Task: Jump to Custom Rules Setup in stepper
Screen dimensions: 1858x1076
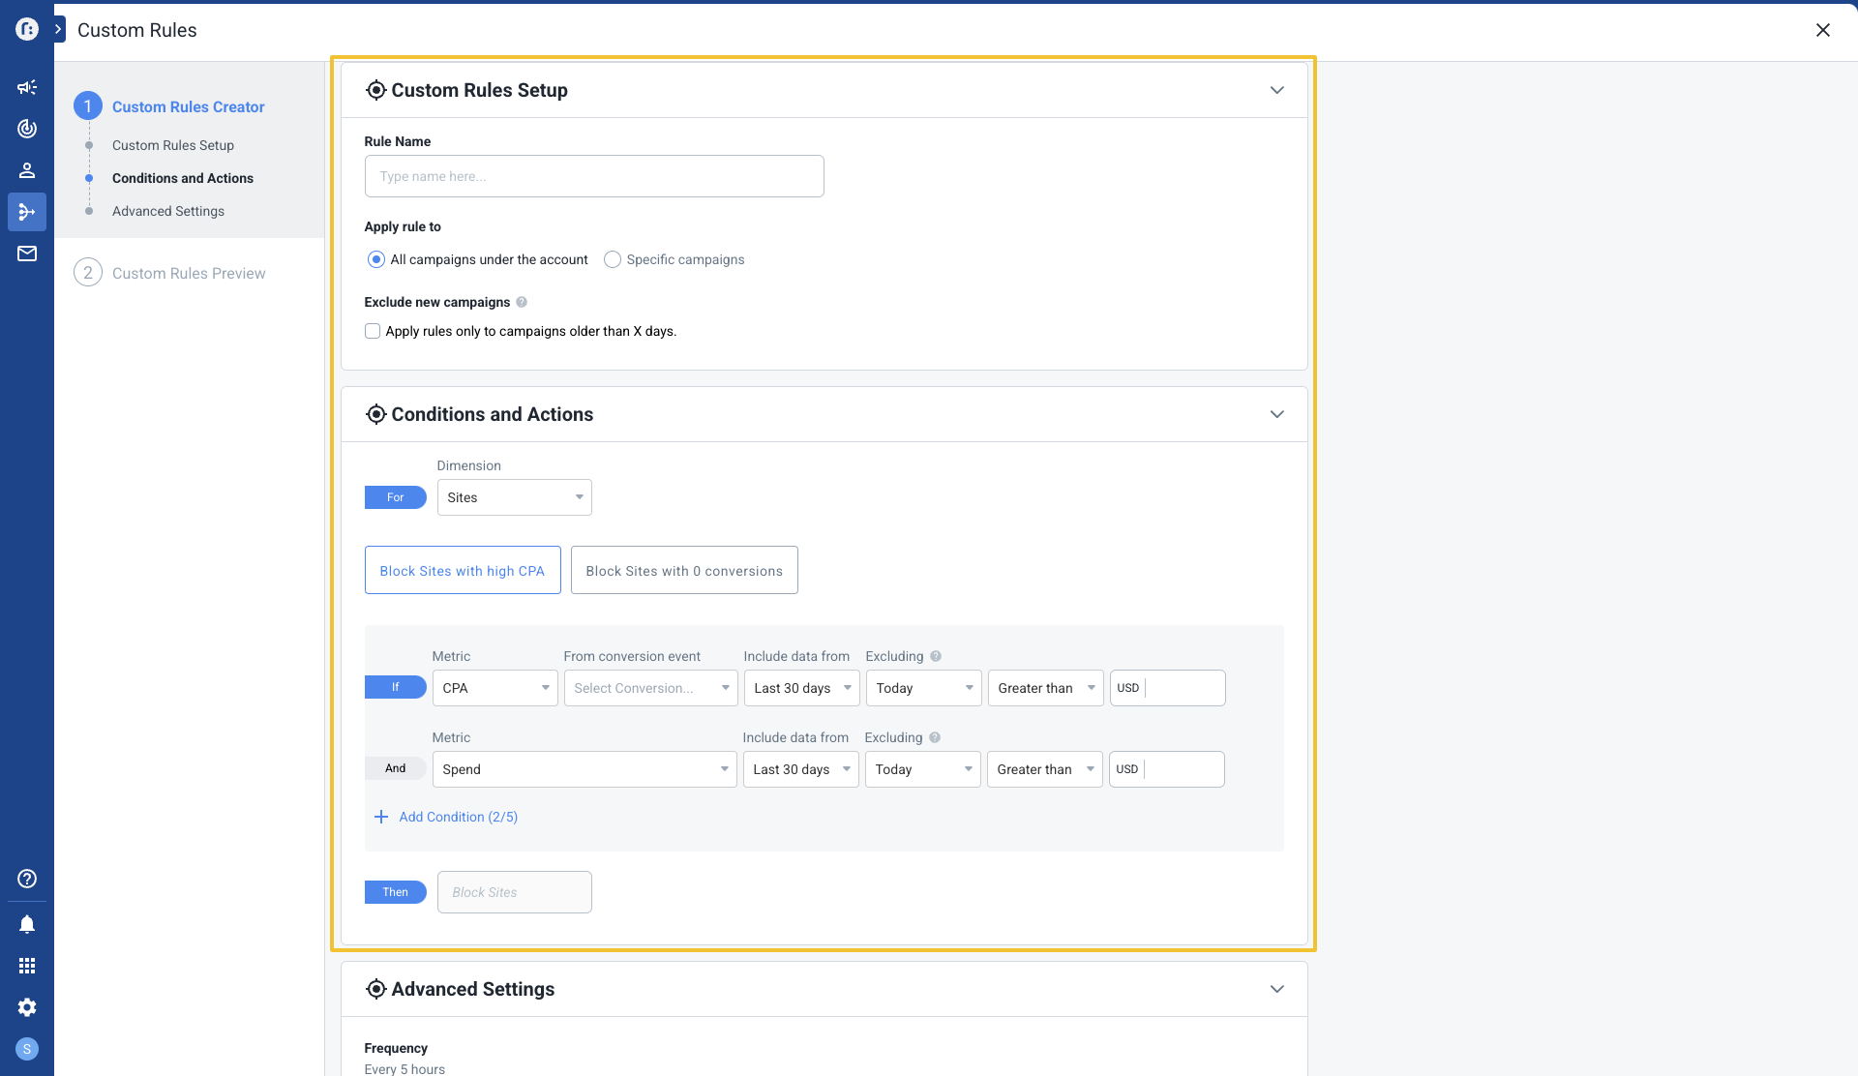Action: tap(173, 145)
